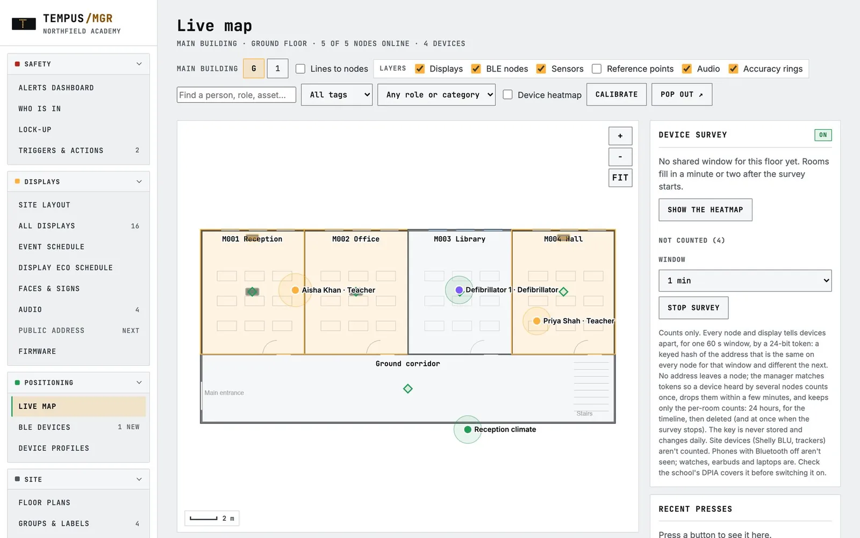Zoom out the map with minus button
Screen dimensions: 860x538
(x=620, y=157)
